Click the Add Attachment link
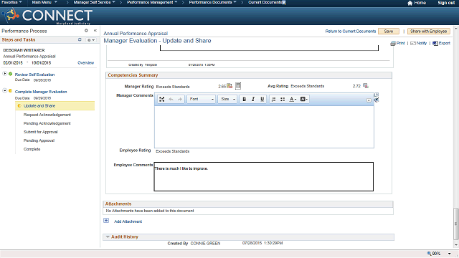The width and height of the screenshot is (459, 258). [x=128, y=221]
